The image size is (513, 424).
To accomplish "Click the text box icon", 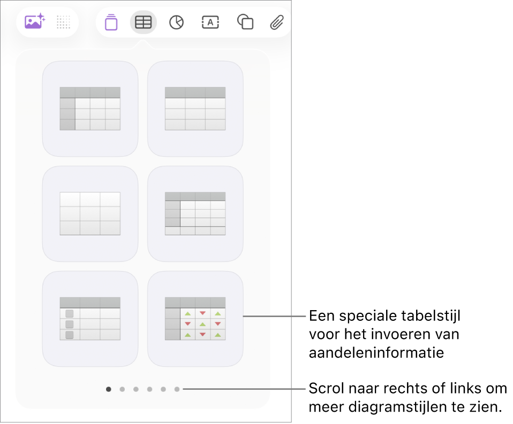I will [x=210, y=22].
